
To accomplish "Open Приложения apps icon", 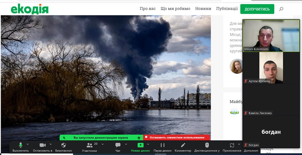I will [x=232, y=145].
